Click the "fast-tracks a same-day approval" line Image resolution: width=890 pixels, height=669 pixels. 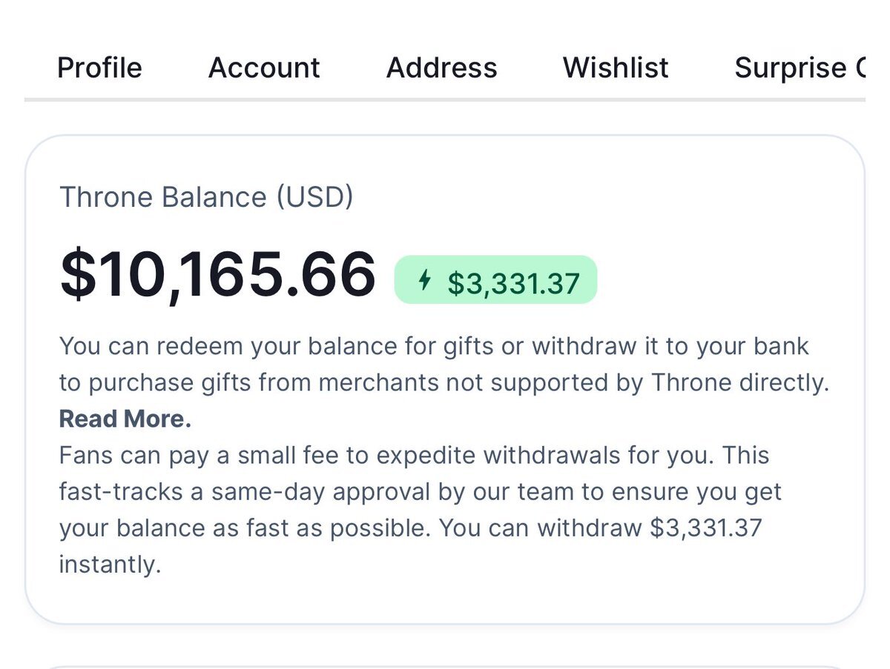(x=421, y=492)
